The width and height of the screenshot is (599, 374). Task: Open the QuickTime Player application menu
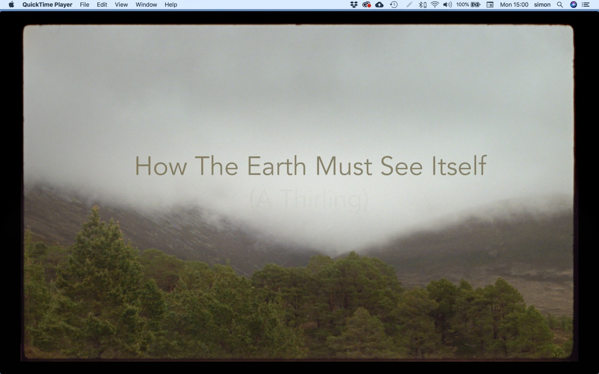click(x=47, y=5)
